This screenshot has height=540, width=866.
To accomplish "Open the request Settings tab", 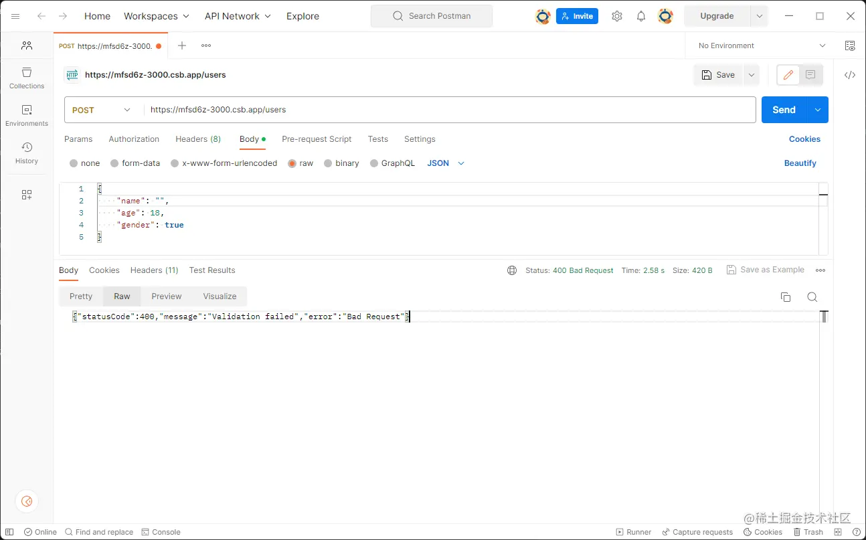I will (x=420, y=139).
